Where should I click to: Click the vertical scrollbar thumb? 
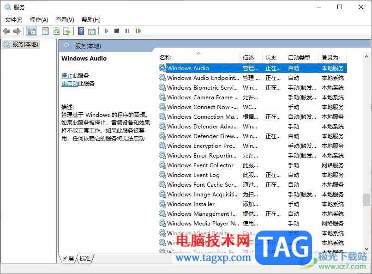point(366,200)
